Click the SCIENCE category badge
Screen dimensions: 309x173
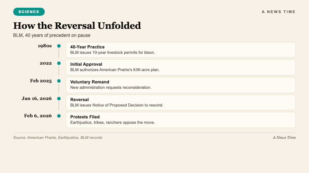point(29,12)
